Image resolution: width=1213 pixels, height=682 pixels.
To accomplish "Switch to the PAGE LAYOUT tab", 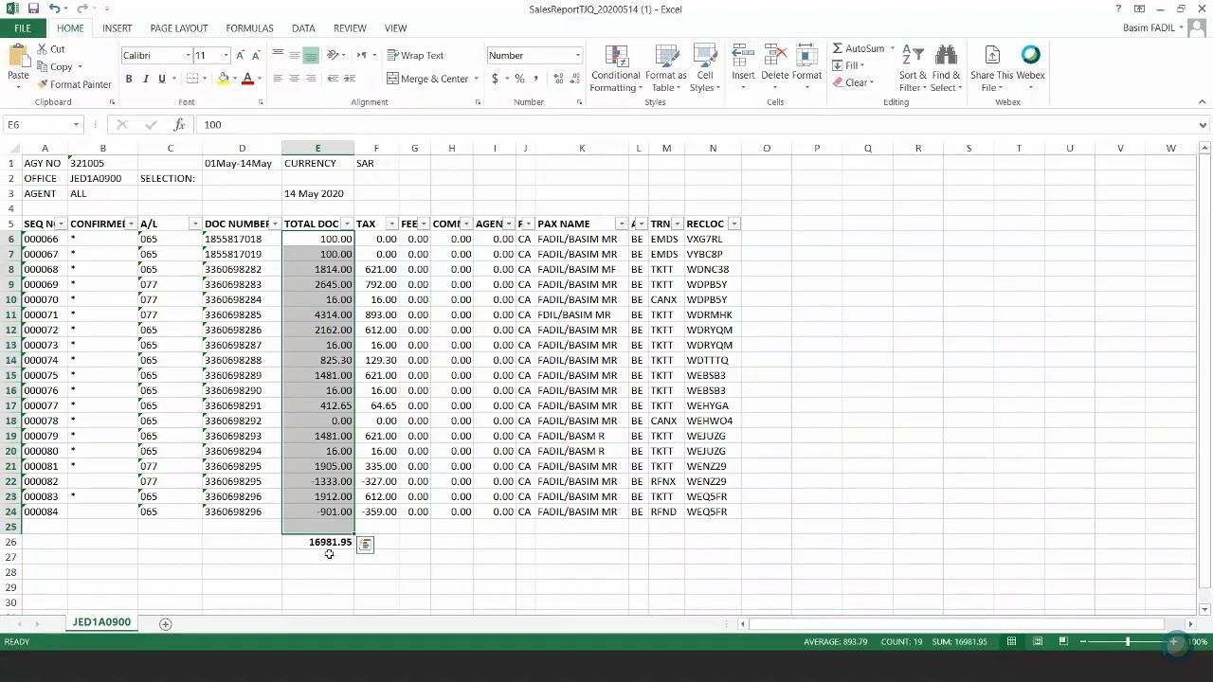I will pos(179,28).
